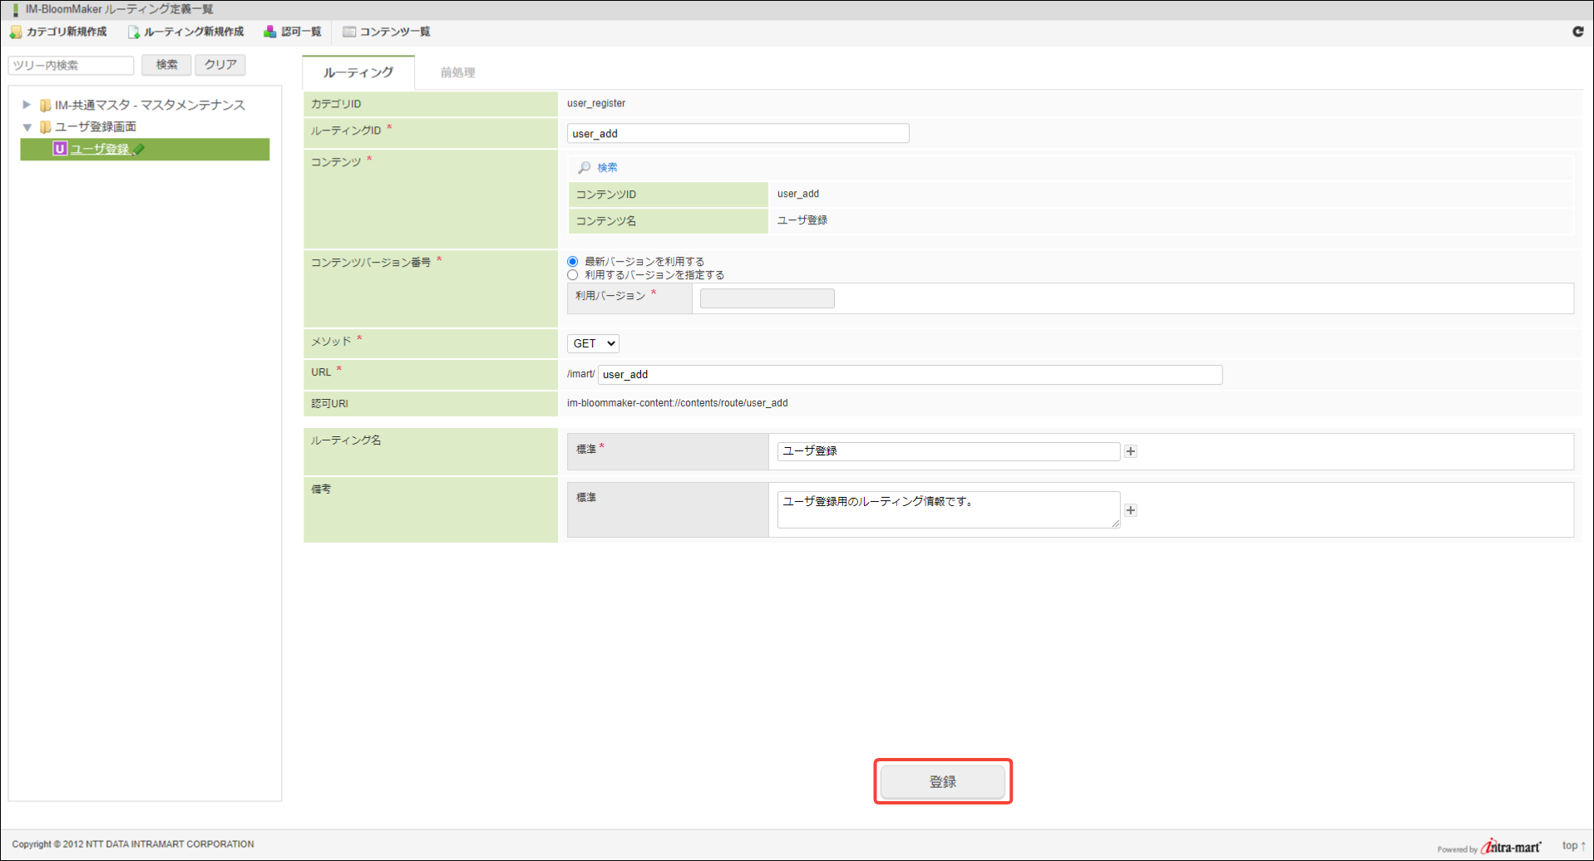Switch to the 前処理 tab
The width and height of the screenshot is (1594, 861).
tap(457, 73)
